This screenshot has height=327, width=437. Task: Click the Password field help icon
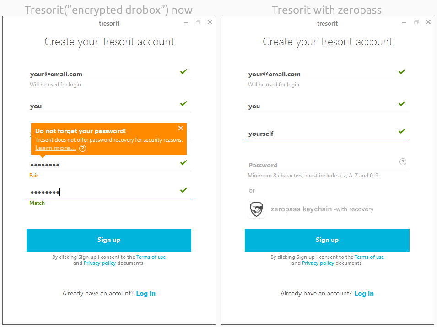[403, 162]
